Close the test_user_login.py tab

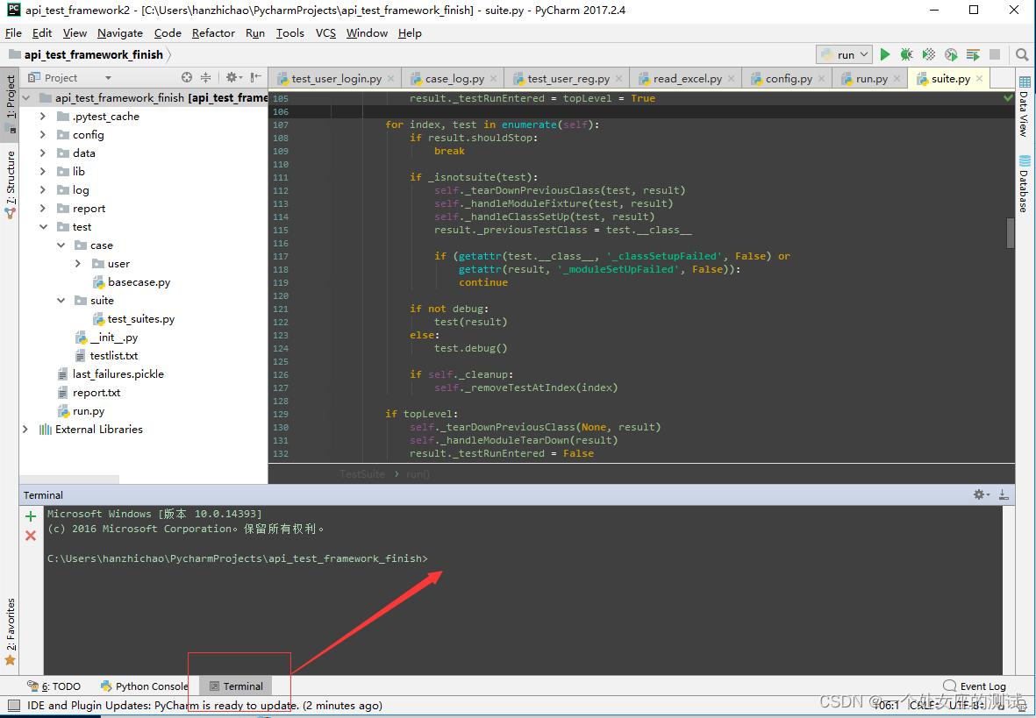pyautogui.click(x=390, y=79)
